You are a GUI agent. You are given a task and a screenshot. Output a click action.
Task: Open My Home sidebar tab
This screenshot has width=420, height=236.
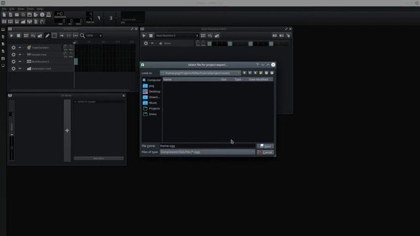coord(3,58)
